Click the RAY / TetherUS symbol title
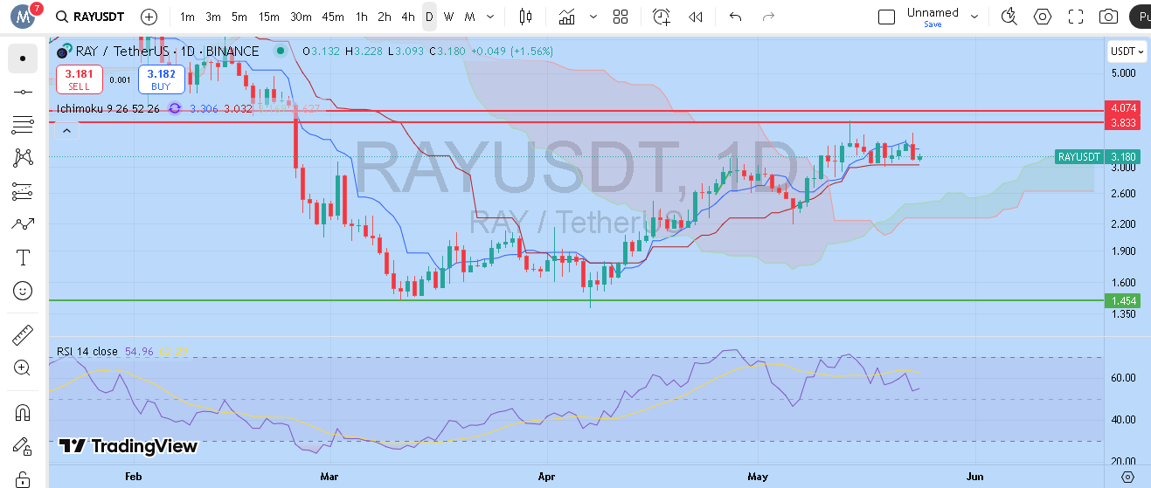Image resolution: width=1151 pixels, height=488 pixels. click(167, 52)
